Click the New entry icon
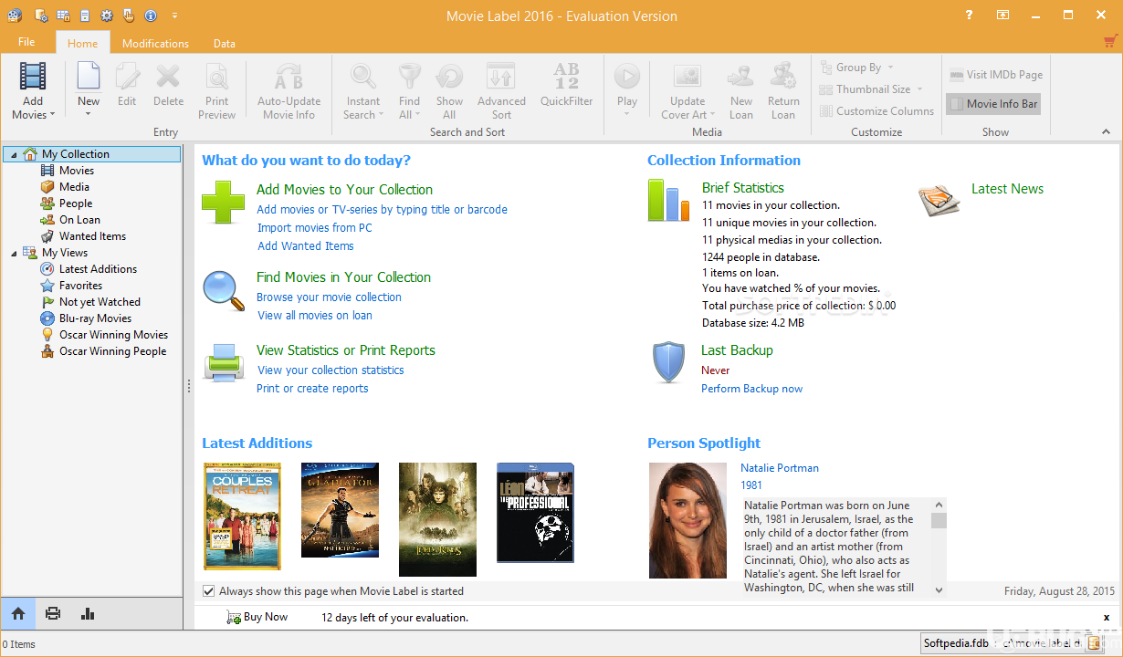The height and width of the screenshot is (657, 1123). pos(89,77)
